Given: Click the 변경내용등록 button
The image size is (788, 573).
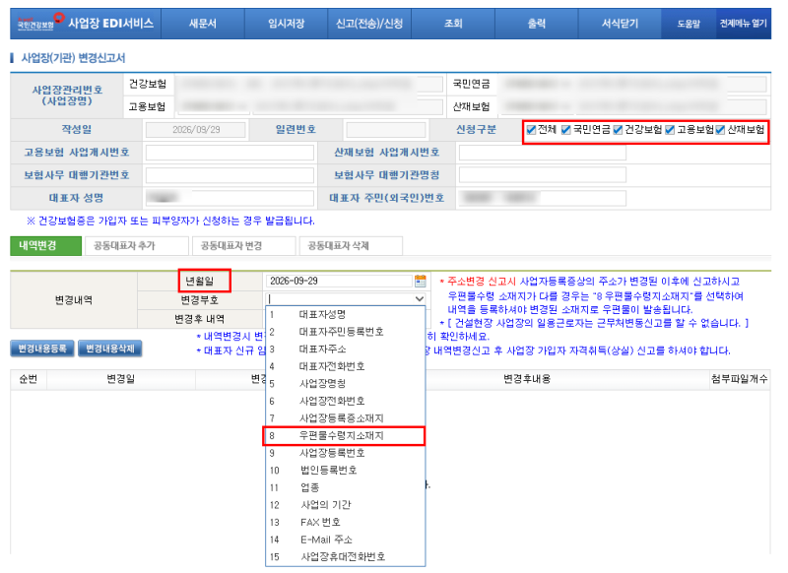Looking at the screenshot, I should [42, 349].
